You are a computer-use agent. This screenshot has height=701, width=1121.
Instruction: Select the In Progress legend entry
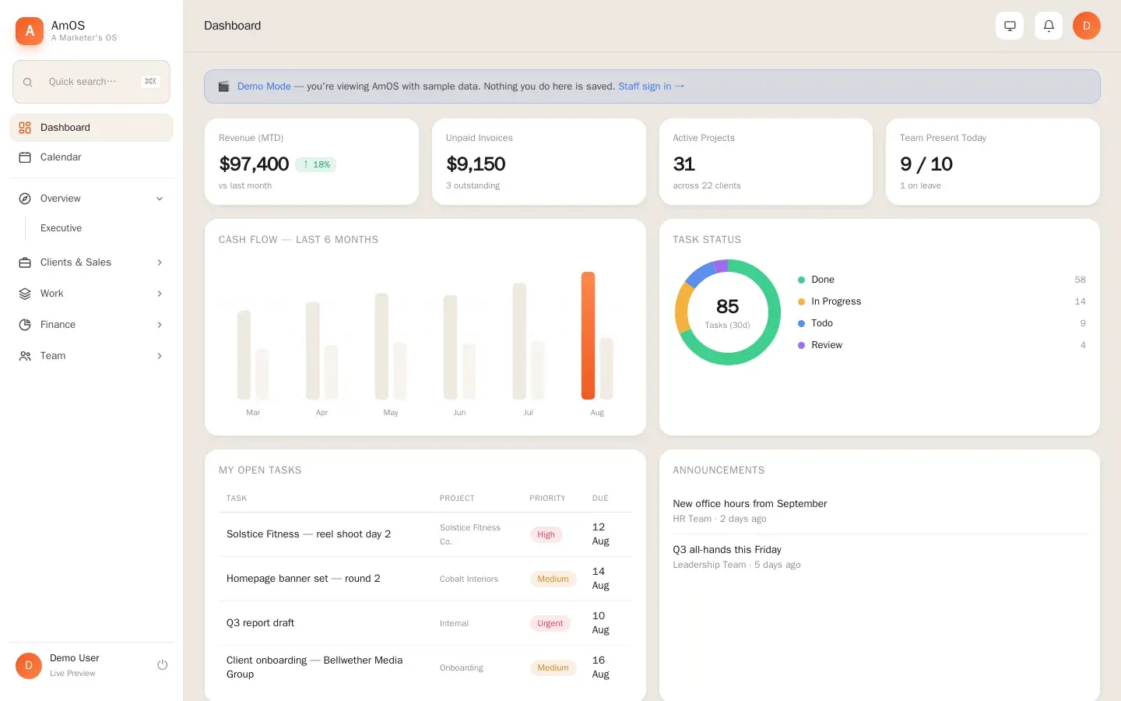[x=836, y=301]
